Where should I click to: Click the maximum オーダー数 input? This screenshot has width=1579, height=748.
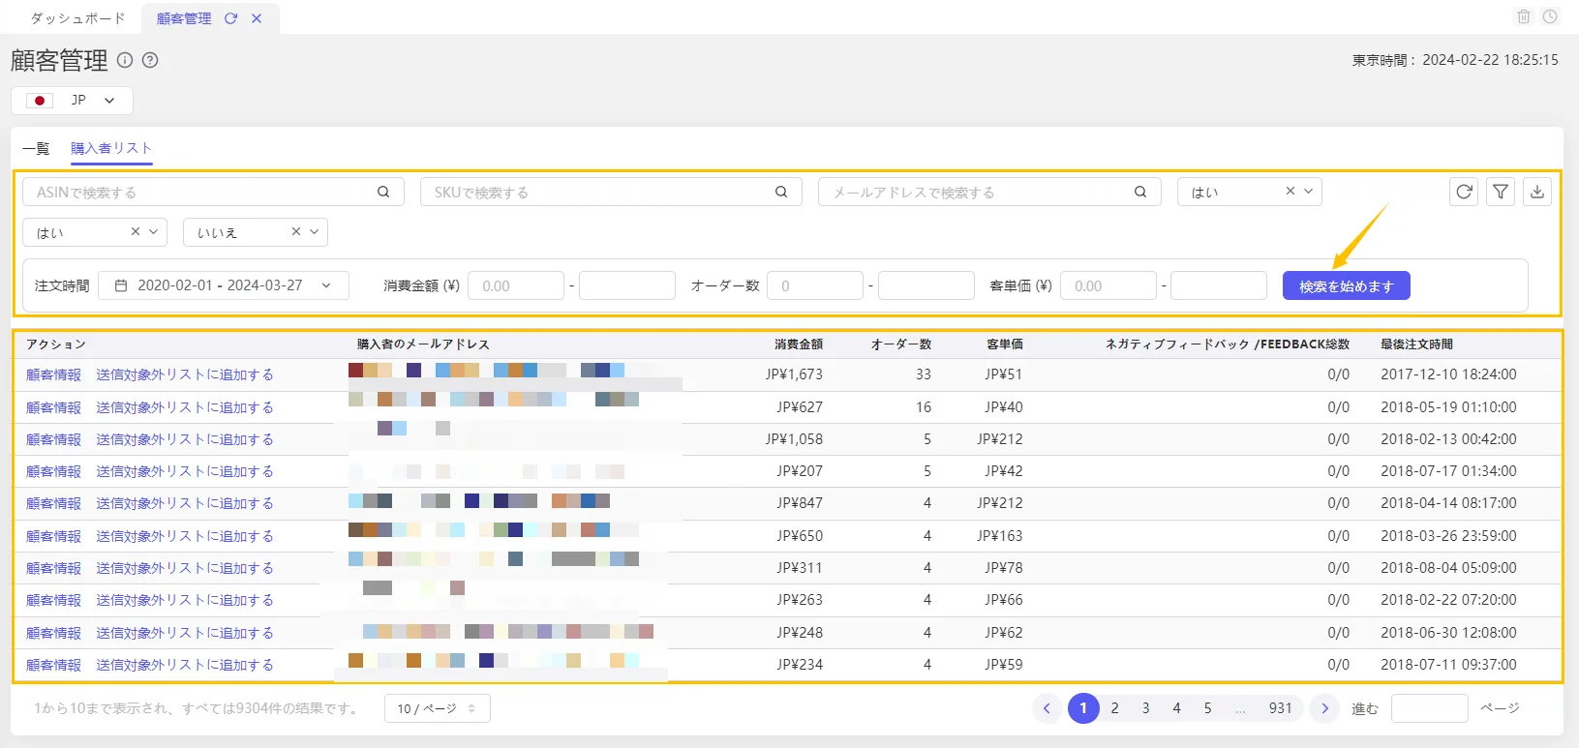926,285
